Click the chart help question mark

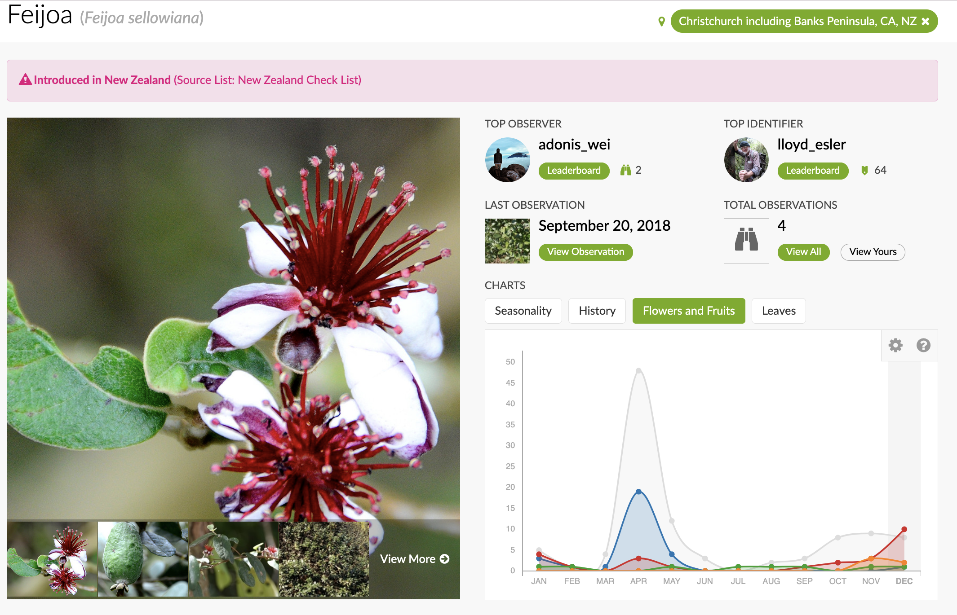923,345
